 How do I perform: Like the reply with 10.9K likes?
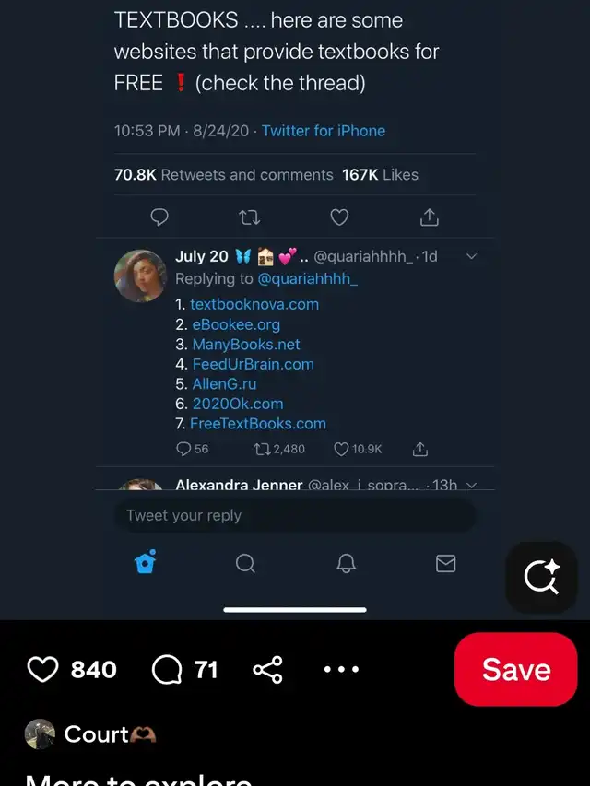(341, 449)
